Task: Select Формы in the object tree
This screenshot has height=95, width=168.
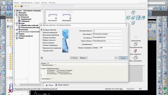Action: coord(21,34)
